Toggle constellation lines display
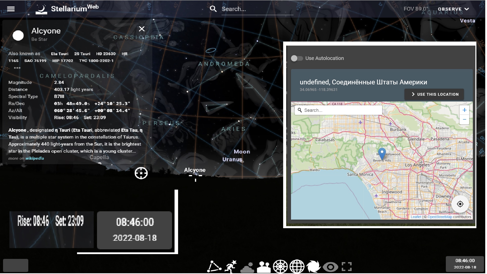 click(214, 266)
